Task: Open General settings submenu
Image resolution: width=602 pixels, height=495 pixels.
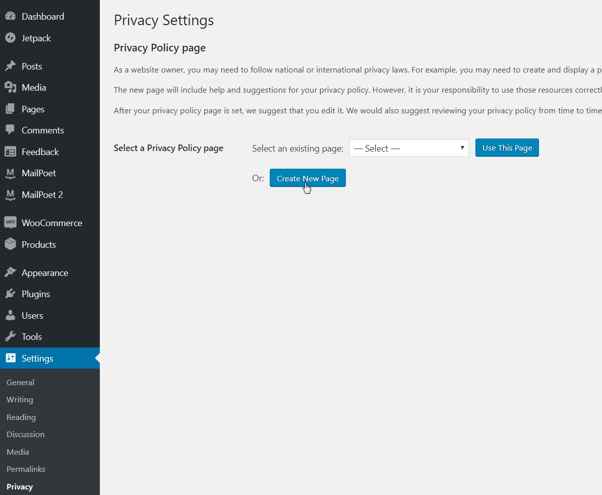Action: point(21,383)
